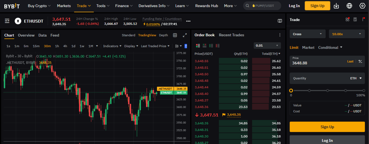The width and height of the screenshot is (369, 144).
Task: Set chart interval to 15m
Action: (x=36, y=46)
